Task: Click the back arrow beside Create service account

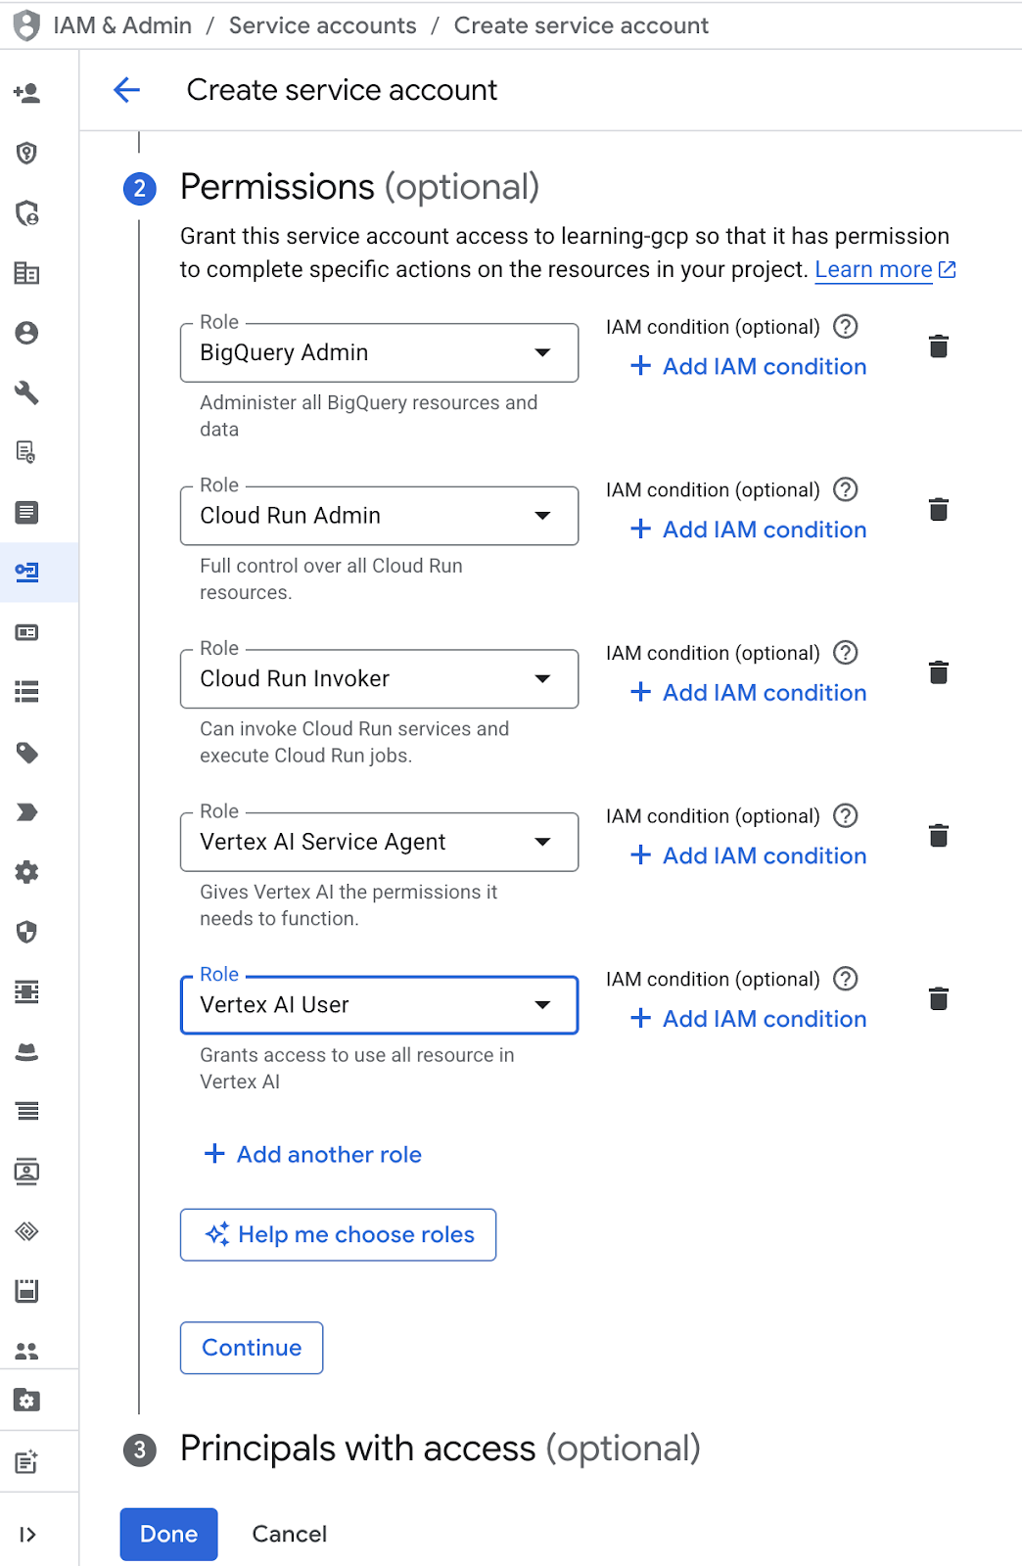Action: coord(127,90)
